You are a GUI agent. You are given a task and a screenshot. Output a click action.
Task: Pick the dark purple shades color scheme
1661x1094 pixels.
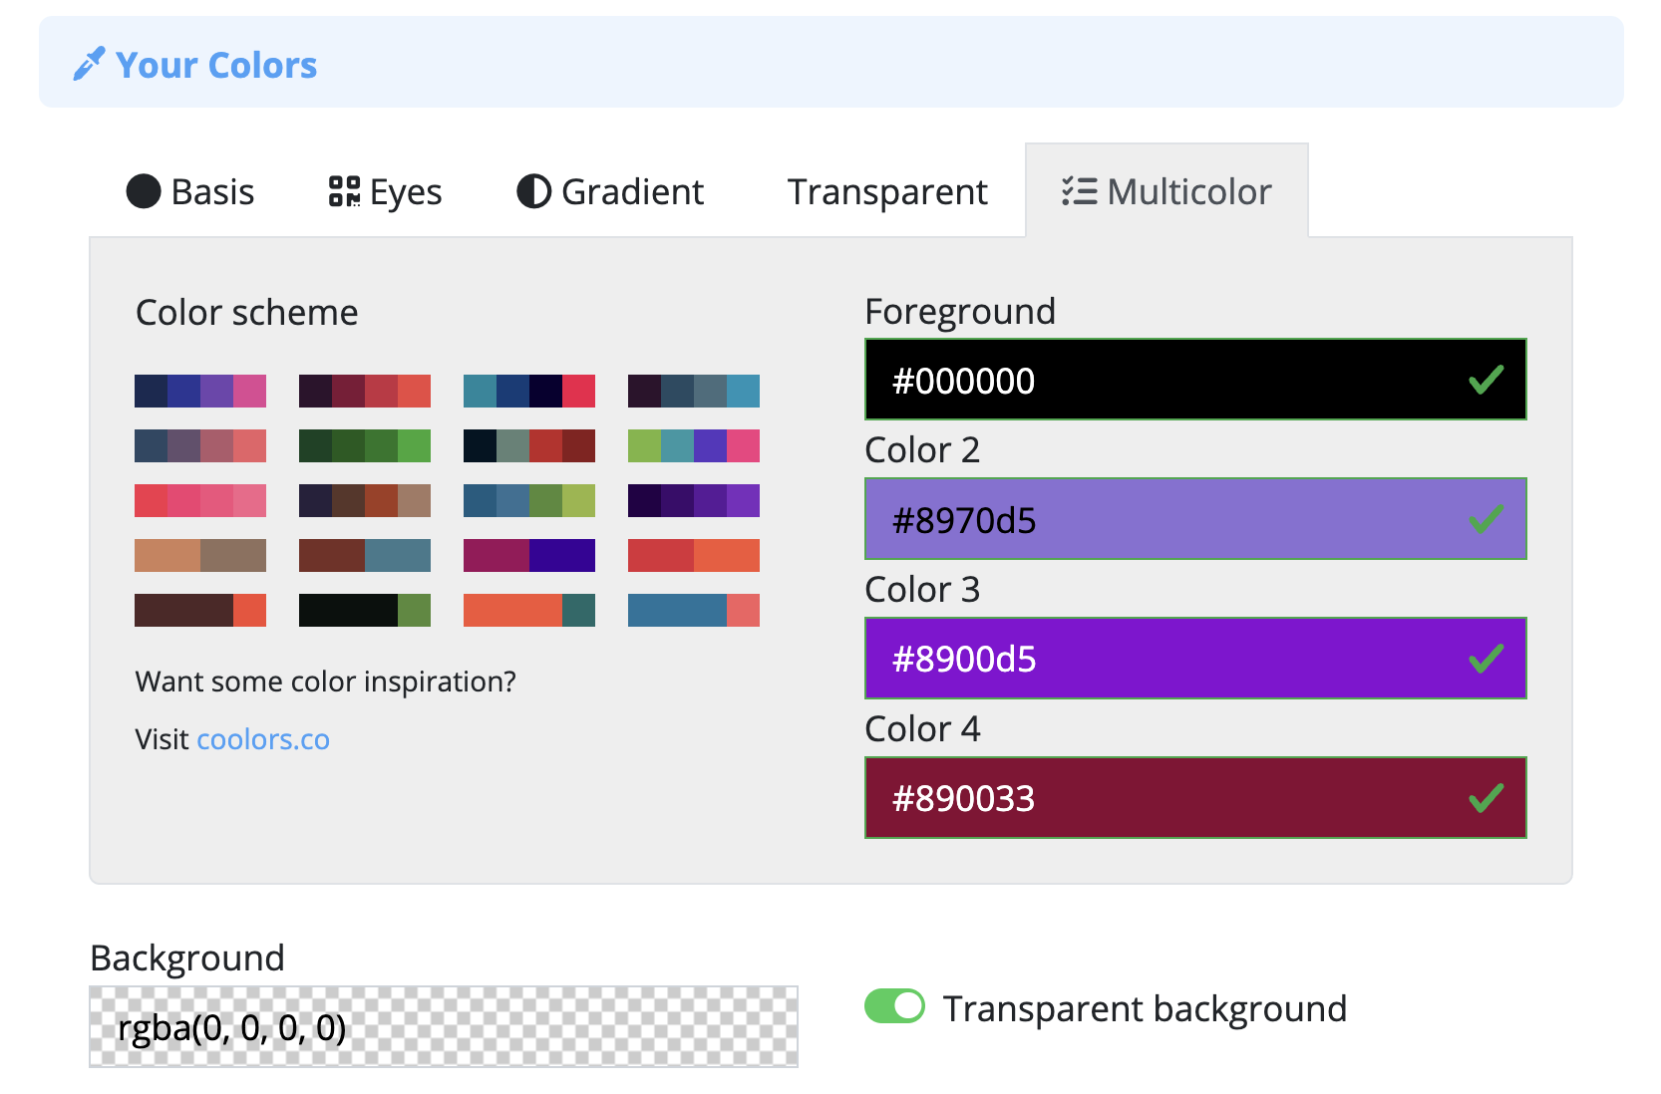694,500
